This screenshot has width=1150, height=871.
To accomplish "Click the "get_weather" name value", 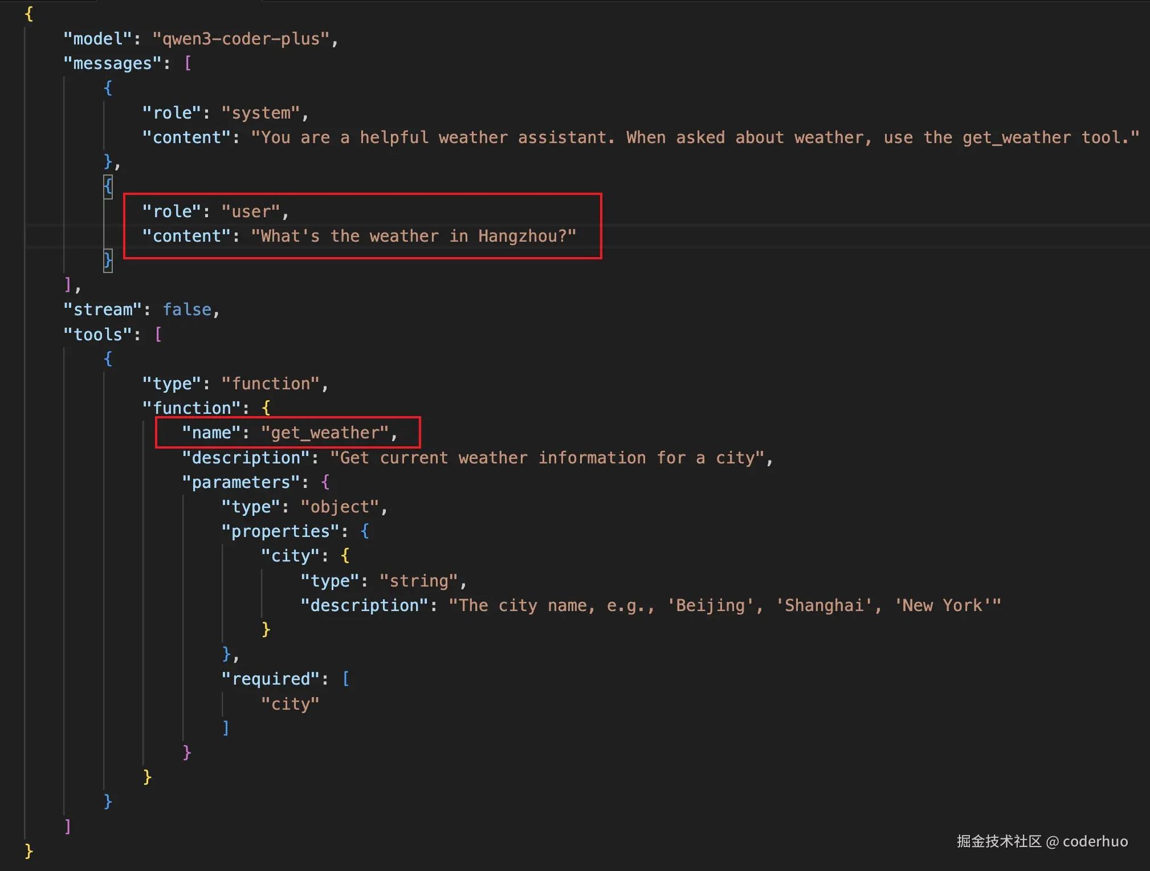I will coord(324,433).
